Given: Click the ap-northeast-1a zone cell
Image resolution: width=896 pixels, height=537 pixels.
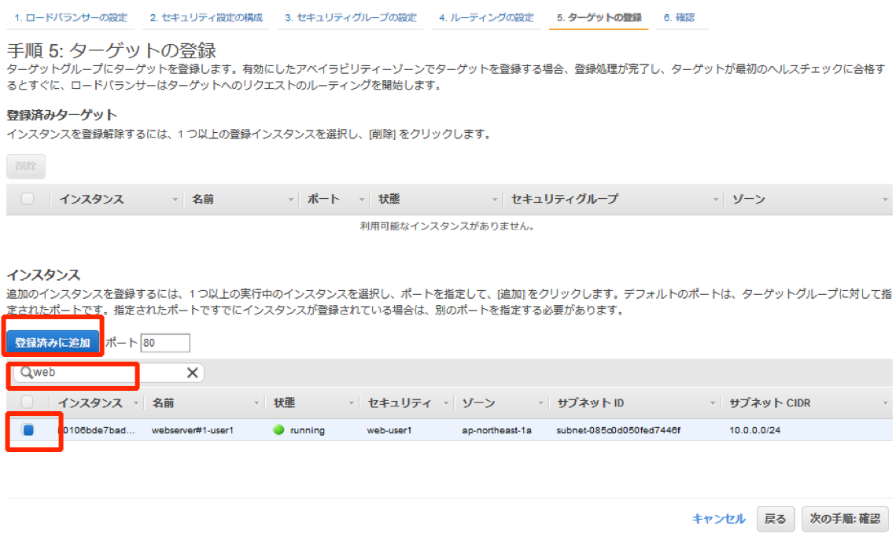Looking at the screenshot, I should [x=496, y=430].
